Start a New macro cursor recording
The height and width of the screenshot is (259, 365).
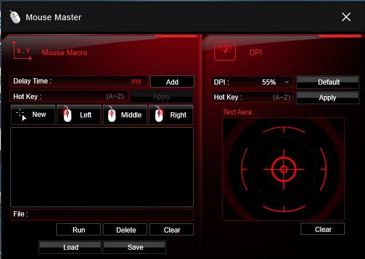(33, 115)
